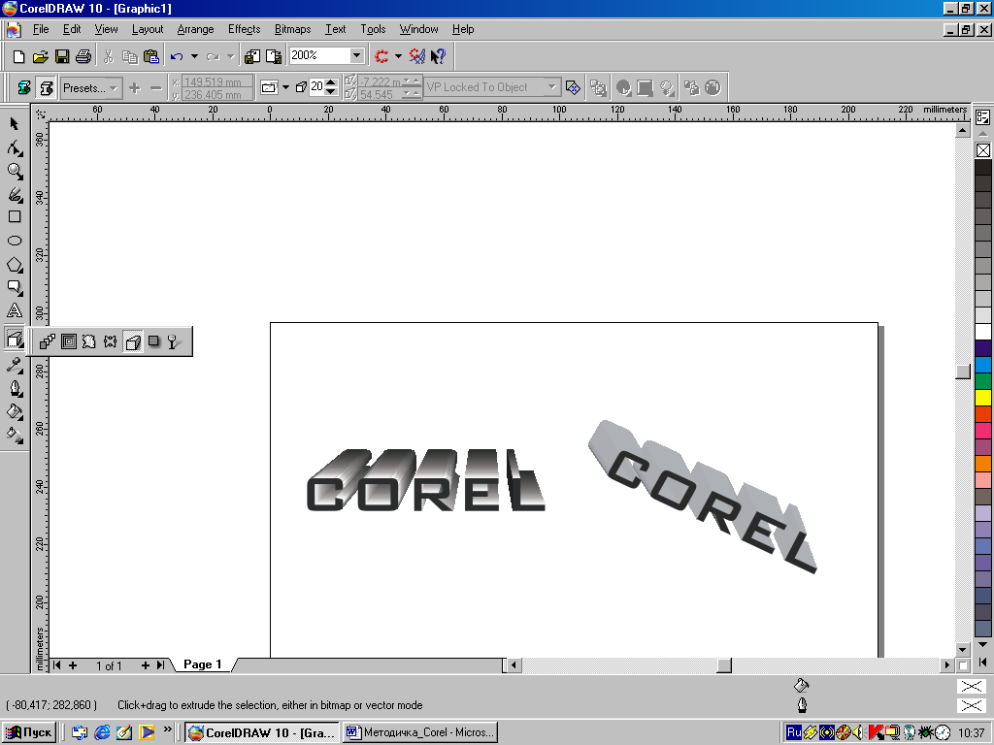Image resolution: width=994 pixels, height=745 pixels.
Task: Select the Rectangle tool
Action: (x=15, y=217)
